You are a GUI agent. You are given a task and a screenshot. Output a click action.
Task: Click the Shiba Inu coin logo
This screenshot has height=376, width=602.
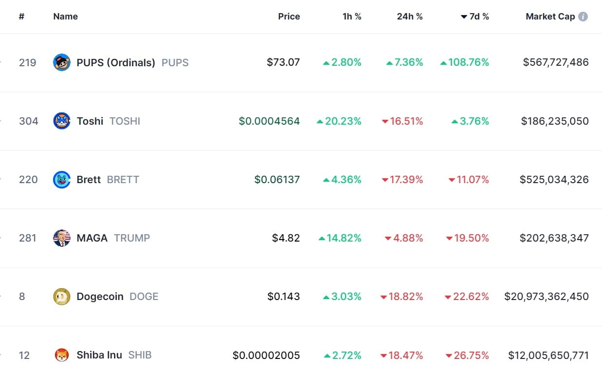click(62, 355)
